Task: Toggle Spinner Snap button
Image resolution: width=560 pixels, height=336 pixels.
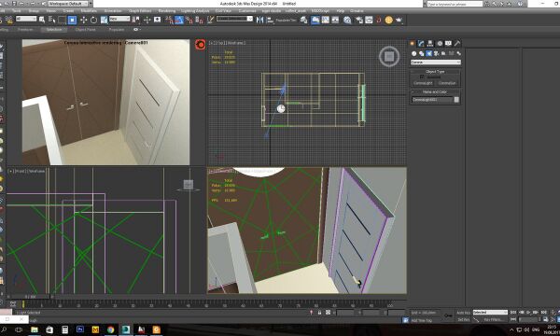Action: (x=200, y=20)
